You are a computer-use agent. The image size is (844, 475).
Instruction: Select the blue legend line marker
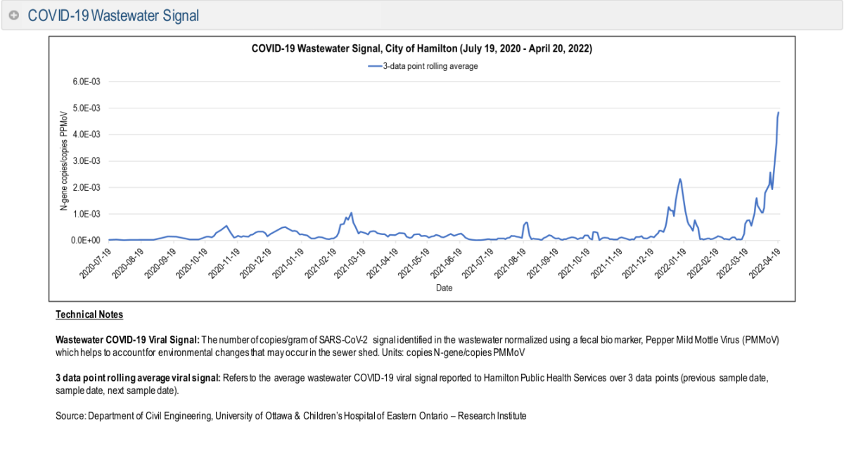pyautogui.click(x=373, y=66)
